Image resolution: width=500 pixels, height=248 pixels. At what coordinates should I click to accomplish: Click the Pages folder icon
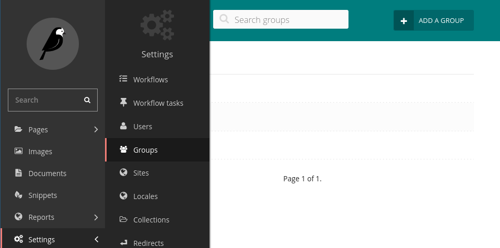click(18, 129)
